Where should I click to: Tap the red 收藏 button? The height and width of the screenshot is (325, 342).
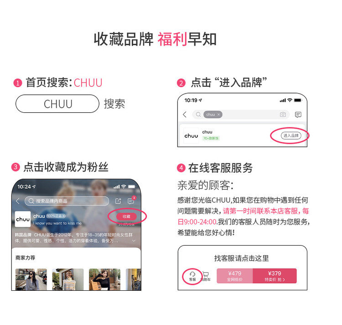tap(126, 216)
